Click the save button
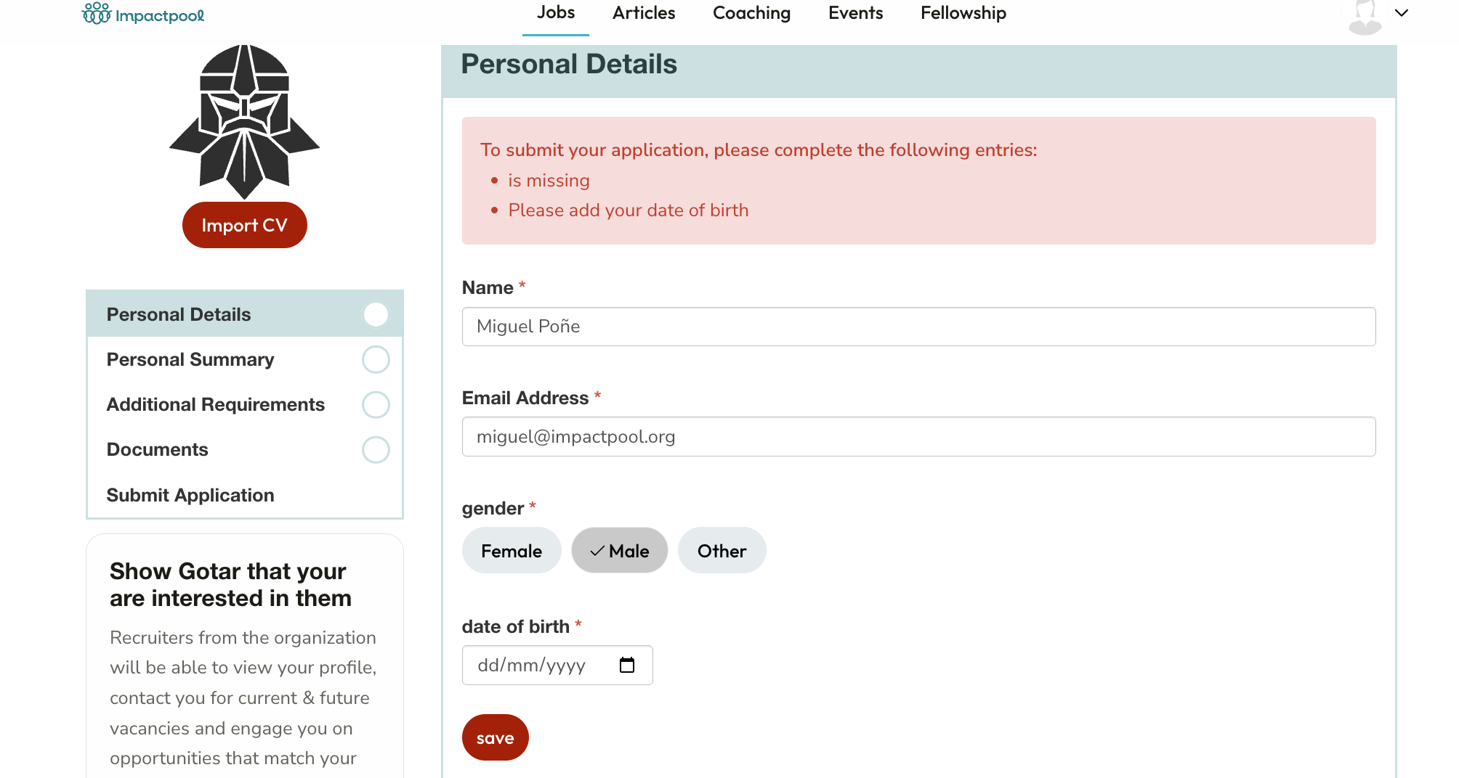 (x=495, y=737)
